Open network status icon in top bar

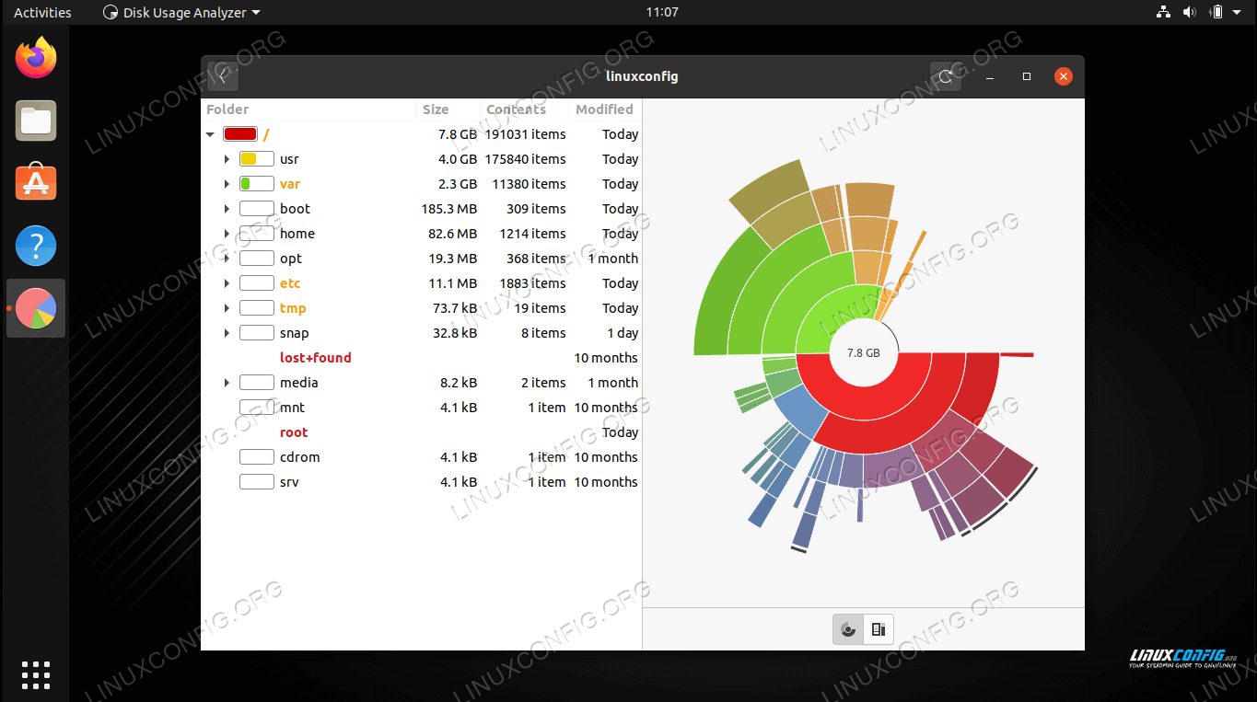click(x=1163, y=12)
